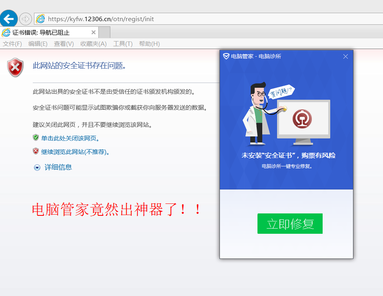Open the 查看(V) menu

(x=64, y=44)
